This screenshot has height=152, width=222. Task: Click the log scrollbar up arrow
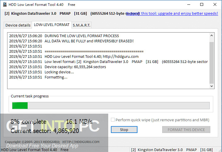point(212,36)
